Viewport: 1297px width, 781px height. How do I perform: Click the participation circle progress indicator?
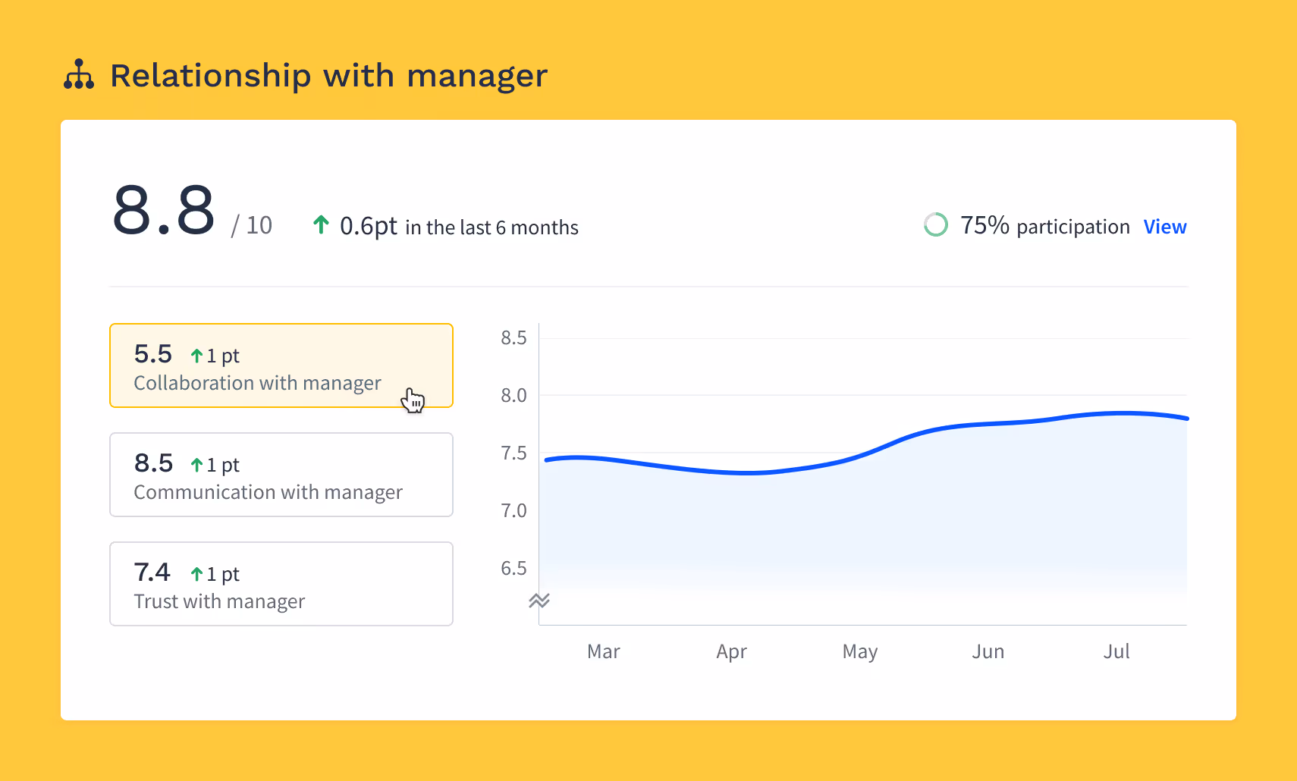coord(936,225)
